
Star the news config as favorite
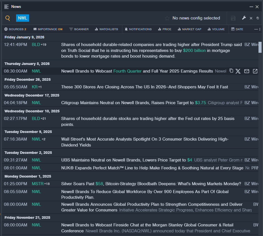167,18
